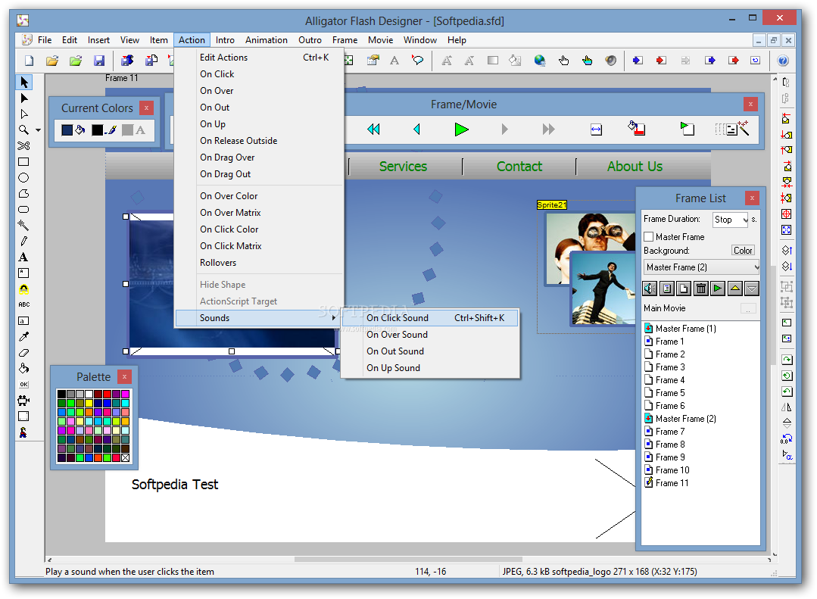This screenshot has height=599, width=817.
Task: Fast forward to last frame in Frame/Movie
Action: (x=548, y=129)
